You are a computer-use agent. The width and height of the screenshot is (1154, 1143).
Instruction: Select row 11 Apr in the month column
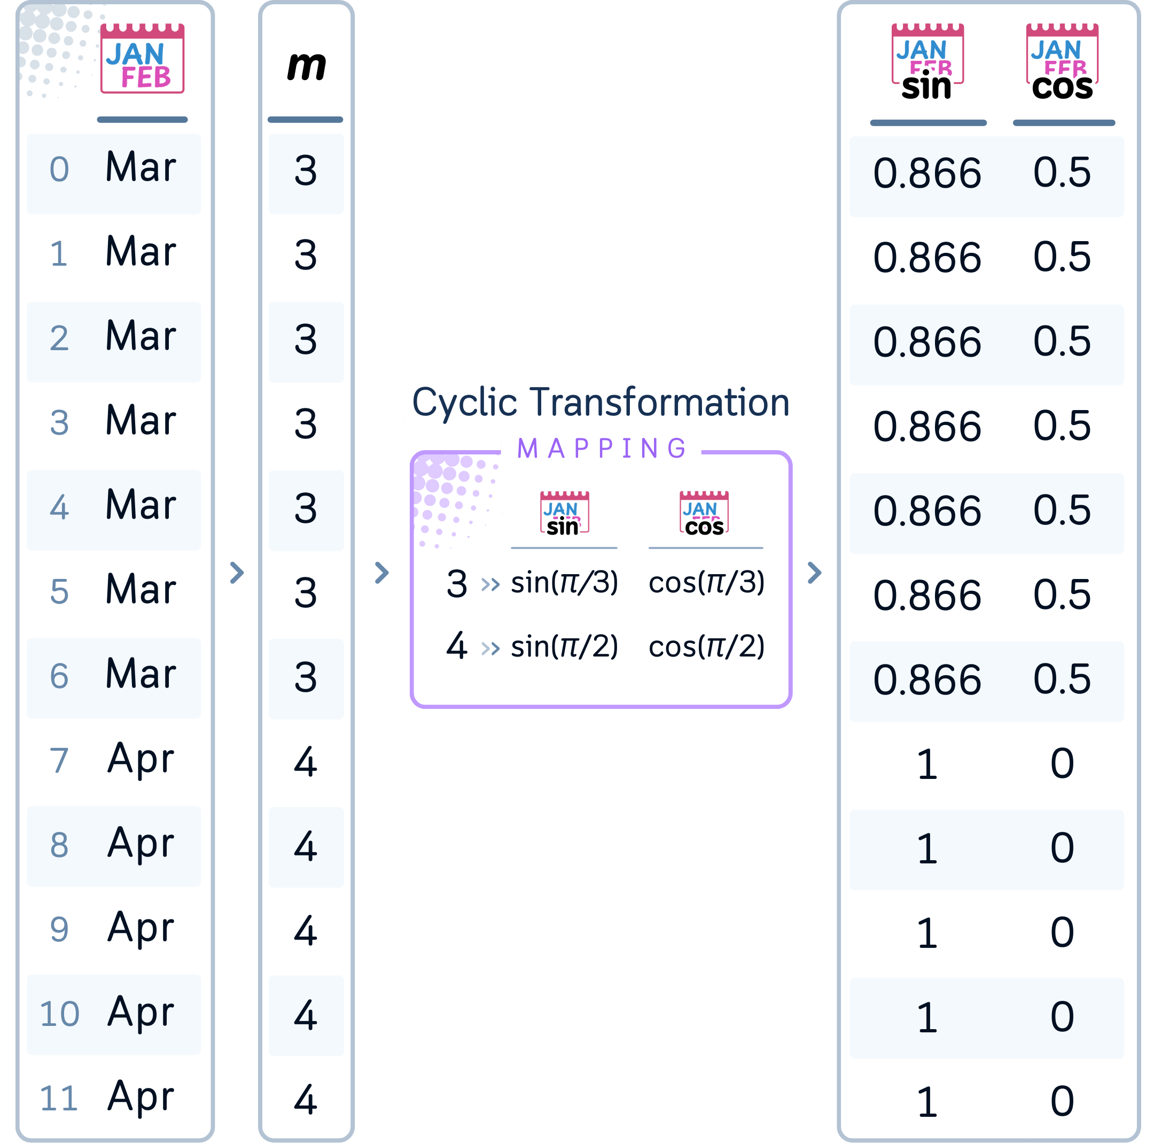click(x=113, y=1097)
